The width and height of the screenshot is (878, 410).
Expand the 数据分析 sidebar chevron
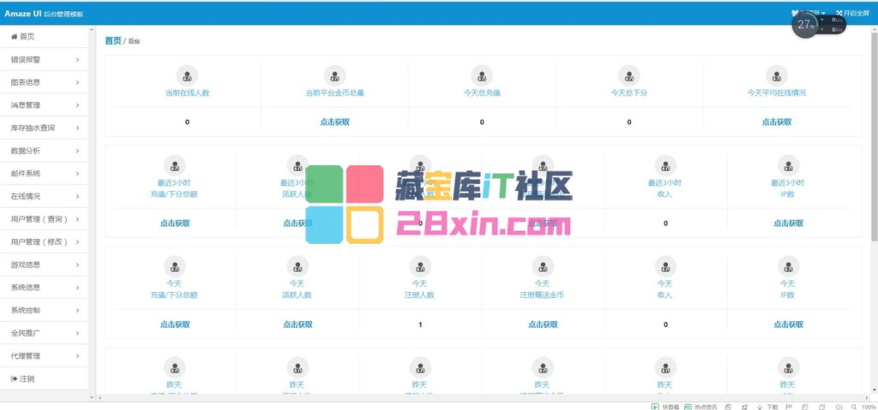pyautogui.click(x=77, y=151)
